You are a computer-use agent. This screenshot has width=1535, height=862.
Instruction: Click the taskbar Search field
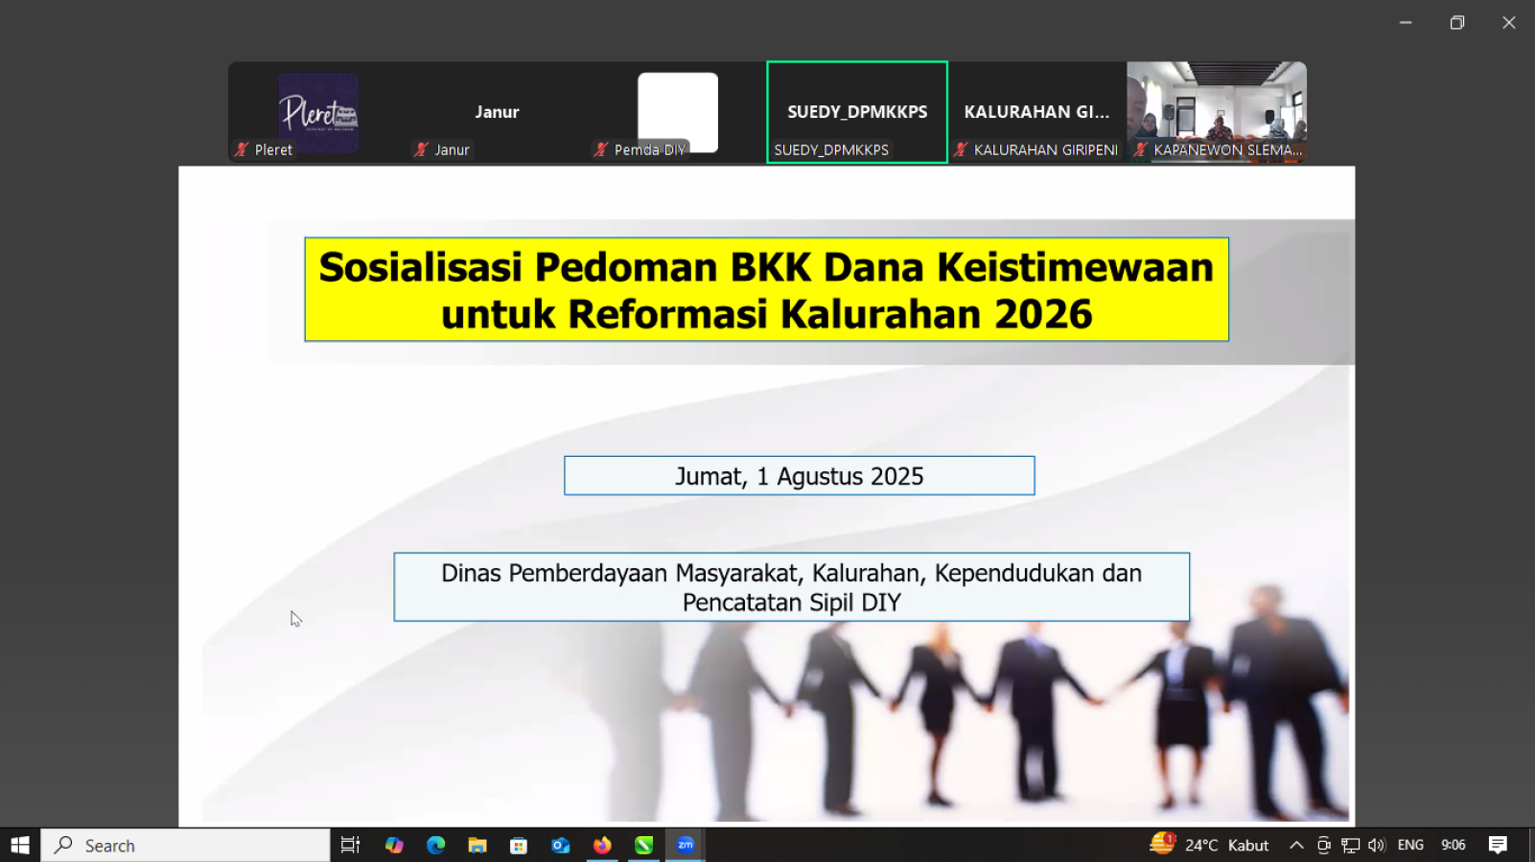pos(185,845)
